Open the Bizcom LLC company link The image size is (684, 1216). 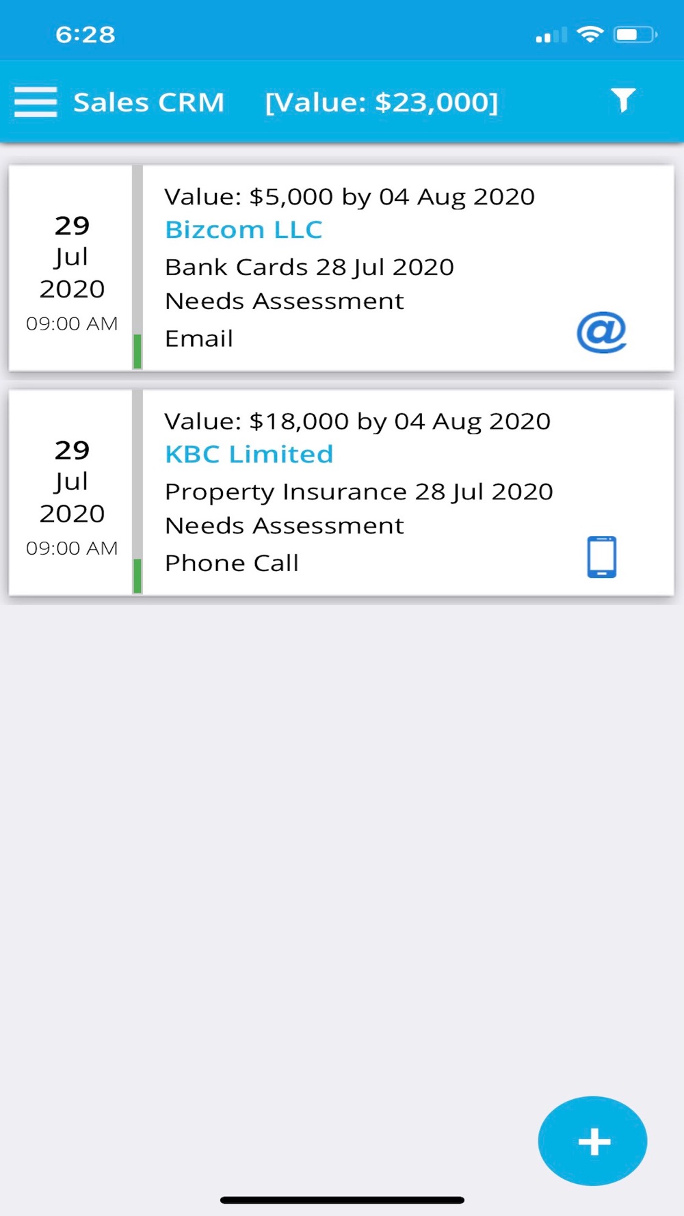click(x=244, y=230)
